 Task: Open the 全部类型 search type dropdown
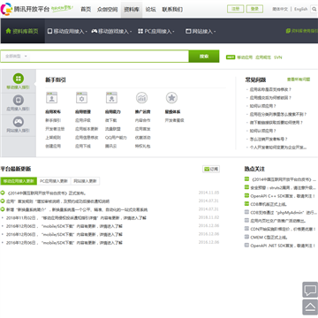[16, 57]
